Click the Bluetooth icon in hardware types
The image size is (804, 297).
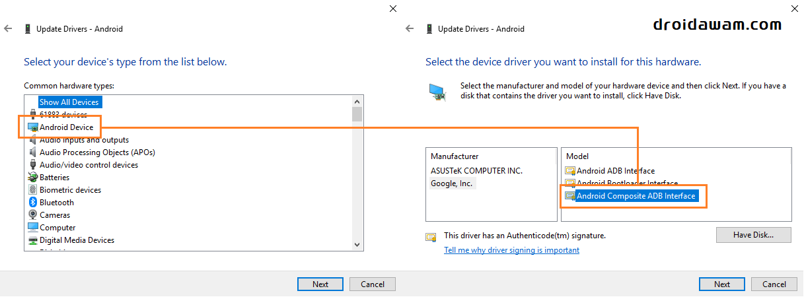click(33, 203)
